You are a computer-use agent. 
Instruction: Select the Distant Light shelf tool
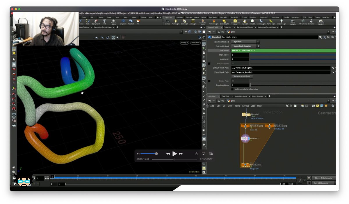click(x=224, y=22)
